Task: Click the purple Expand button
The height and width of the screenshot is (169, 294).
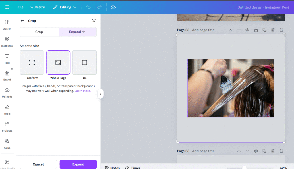Action: [x=78, y=164]
